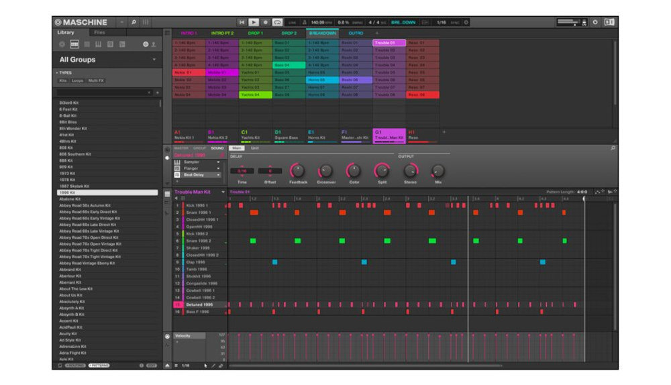Image resolution: width=671 pixels, height=385 pixels.
Task: Toggle the Multi FX type filter tag
Action: click(x=96, y=80)
